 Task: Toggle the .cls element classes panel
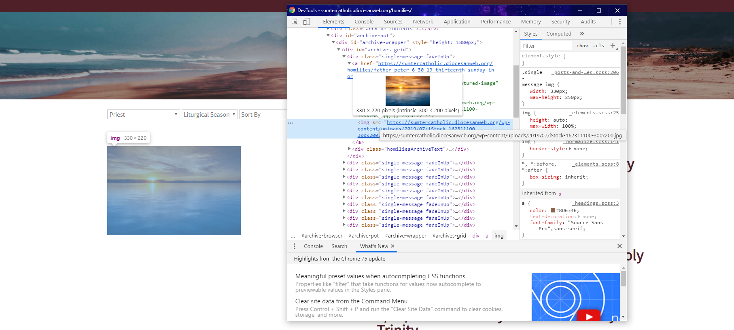599,46
